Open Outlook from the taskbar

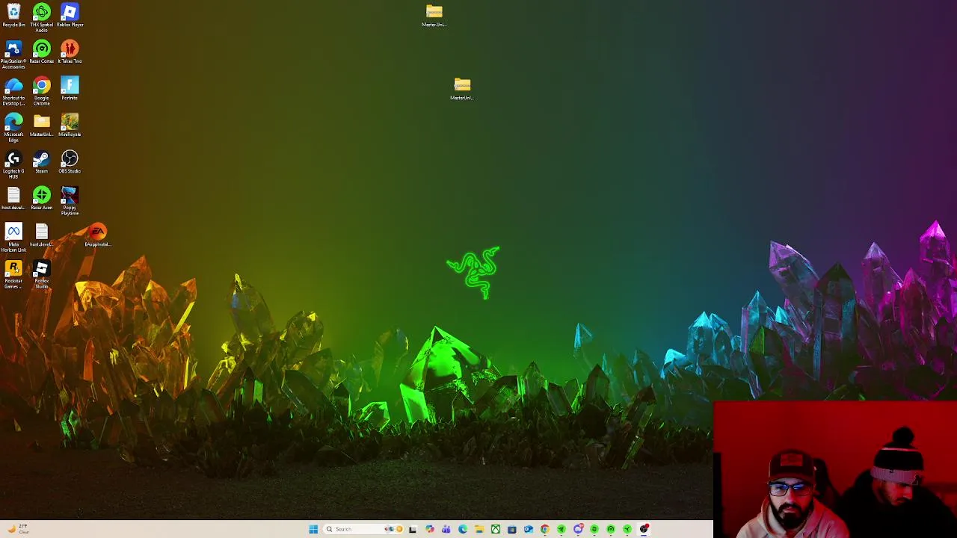(529, 529)
